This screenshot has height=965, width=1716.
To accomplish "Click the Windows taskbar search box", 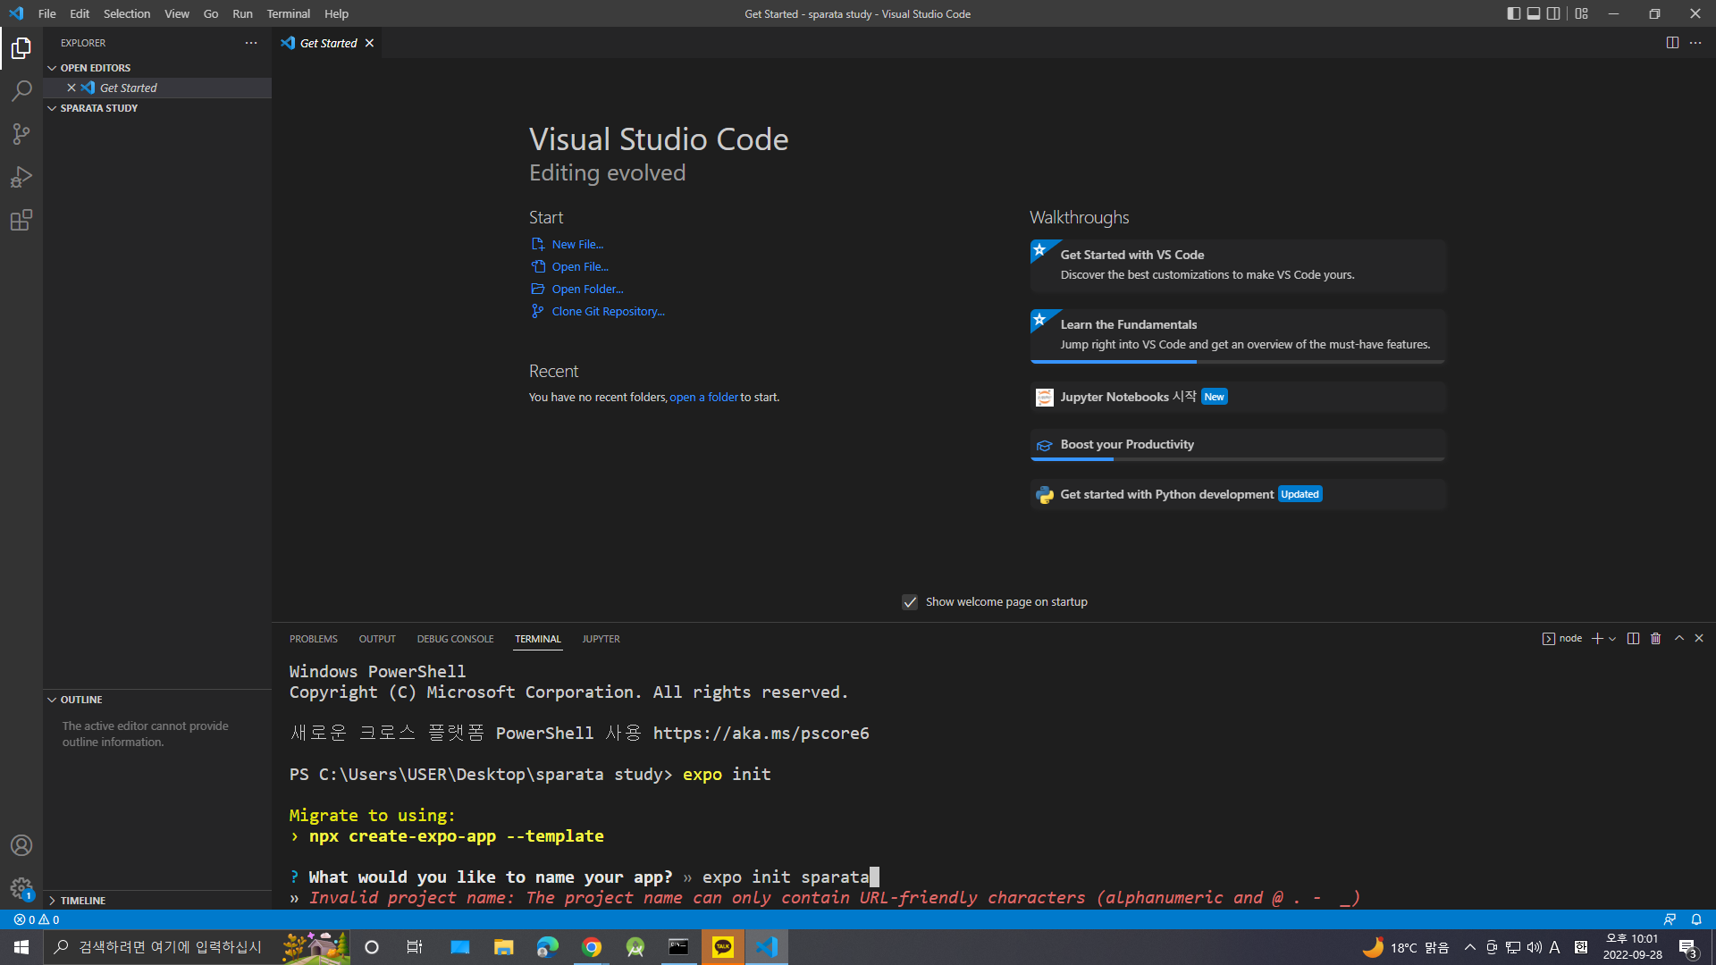I will pyautogui.click(x=197, y=947).
